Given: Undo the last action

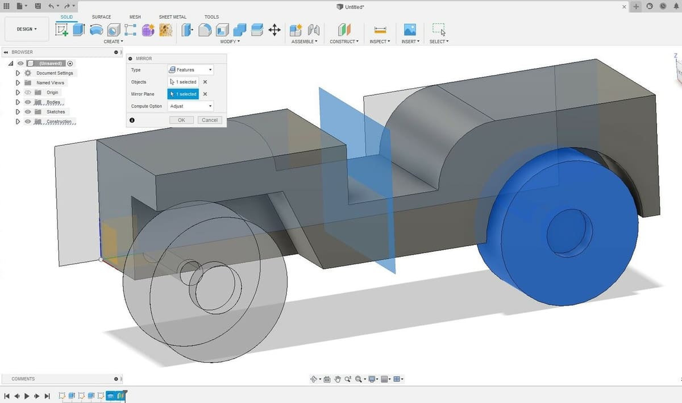Looking at the screenshot, I should click(52, 6).
